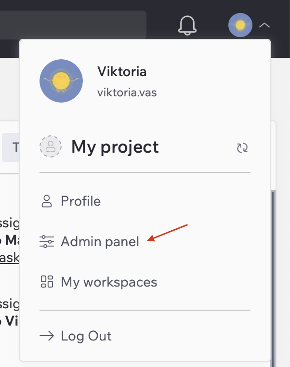Click the vertical scrollbar beside the menu
Image resolution: width=290 pixels, height=367 pixels.
tap(273, 278)
